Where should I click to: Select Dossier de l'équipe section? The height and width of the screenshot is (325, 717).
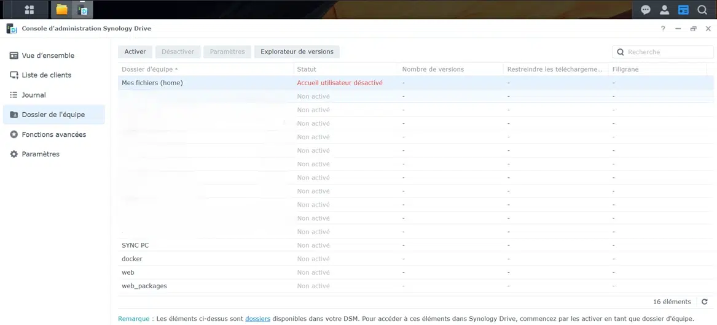(x=54, y=115)
